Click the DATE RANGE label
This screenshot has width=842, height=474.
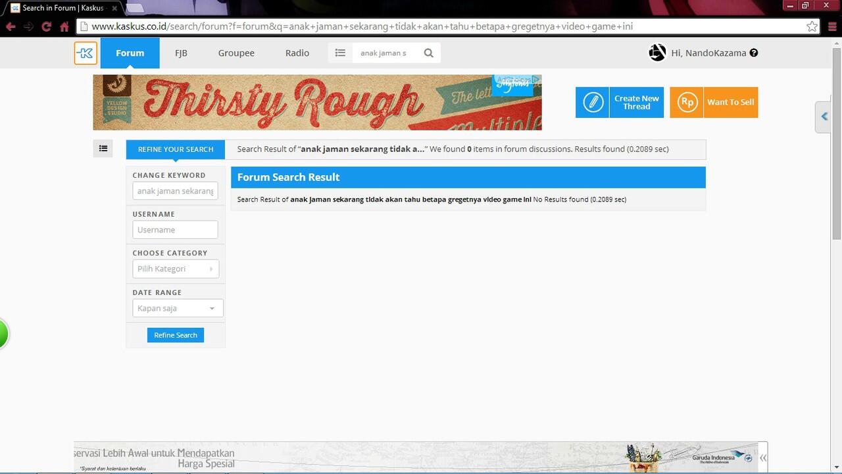click(x=157, y=292)
